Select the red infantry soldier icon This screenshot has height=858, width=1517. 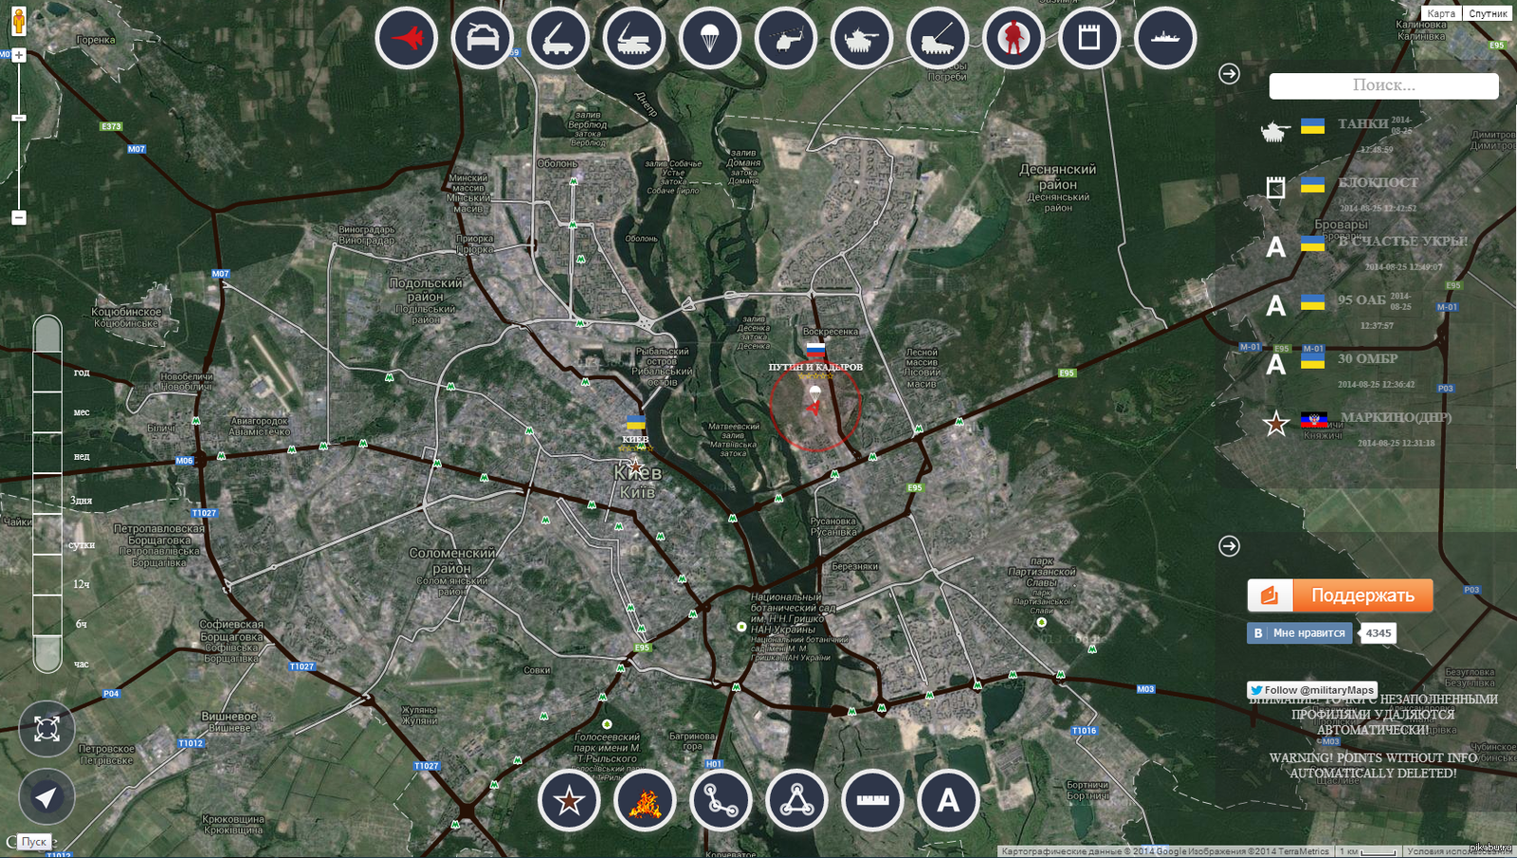[x=1014, y=38]
